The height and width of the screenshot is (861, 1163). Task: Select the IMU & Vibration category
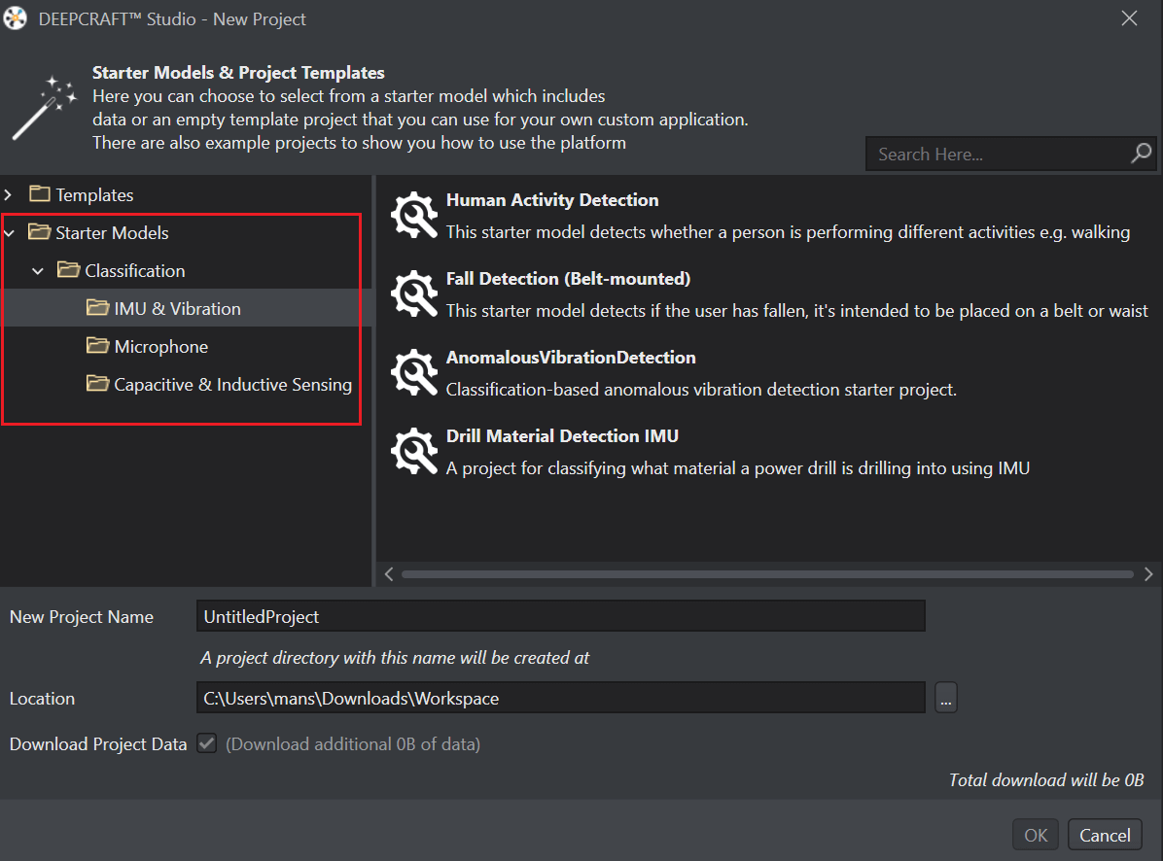pyautogui.click(x=177, y=308)
